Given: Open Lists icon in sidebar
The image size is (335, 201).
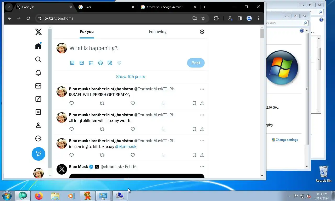Looking at the screenshot, I should (38, 112).
